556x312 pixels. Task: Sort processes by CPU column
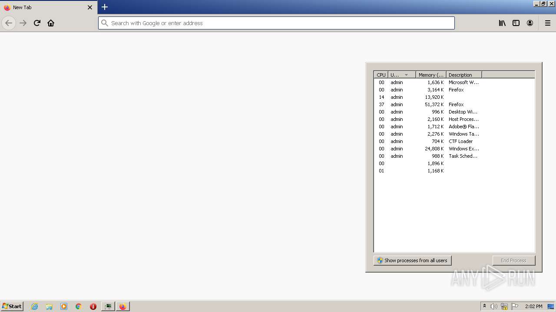point(381,75)
